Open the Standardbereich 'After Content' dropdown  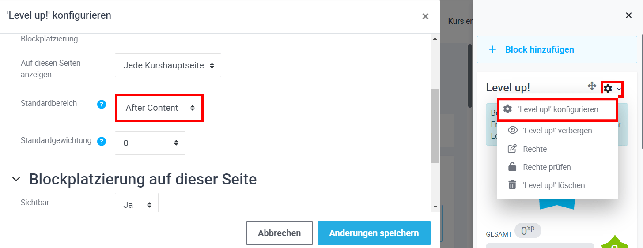tap(159, 108)
